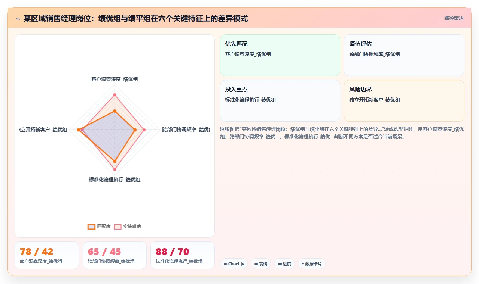Image resolution: width=479 pixels, height=284 pixels.
Task: Click the 客户洞察深度_绩优组 radar axis label
Action: tap(115, 79)
